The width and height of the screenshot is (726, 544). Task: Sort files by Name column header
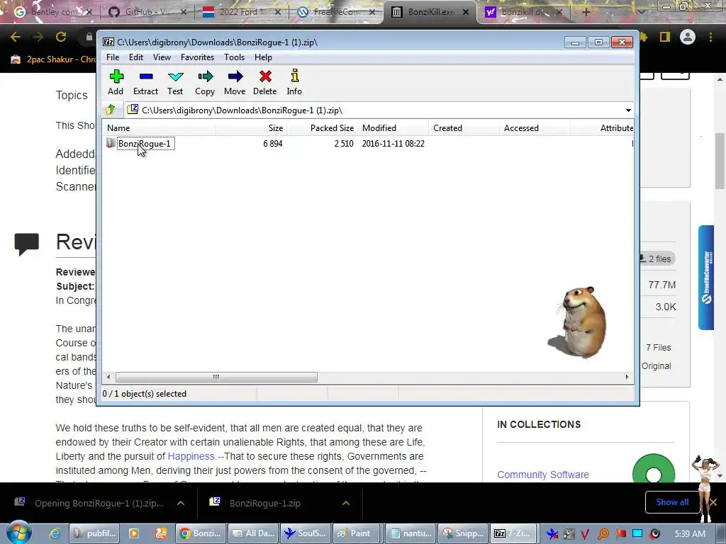[159, 128]
